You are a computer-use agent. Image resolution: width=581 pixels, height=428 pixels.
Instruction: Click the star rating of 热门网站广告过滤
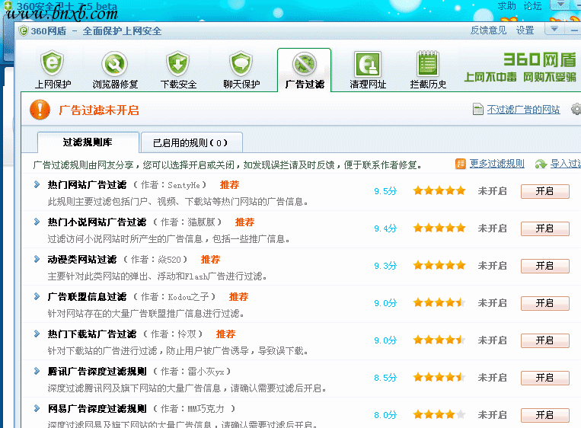(439, 191)
